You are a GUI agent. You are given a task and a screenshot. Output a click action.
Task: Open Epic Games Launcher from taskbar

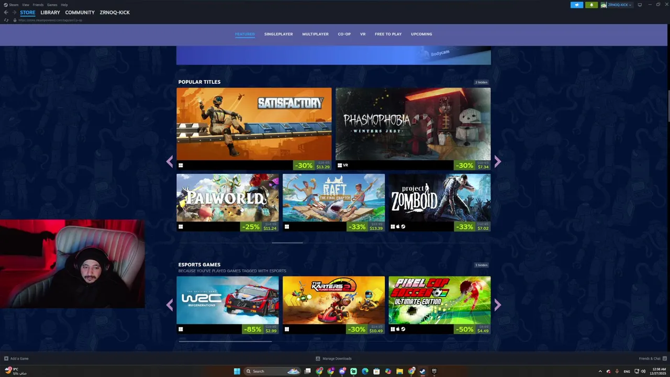click(434, 371)
